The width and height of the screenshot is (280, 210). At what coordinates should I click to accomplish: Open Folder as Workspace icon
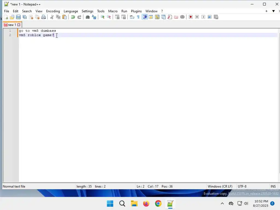(x=176, y=17)
